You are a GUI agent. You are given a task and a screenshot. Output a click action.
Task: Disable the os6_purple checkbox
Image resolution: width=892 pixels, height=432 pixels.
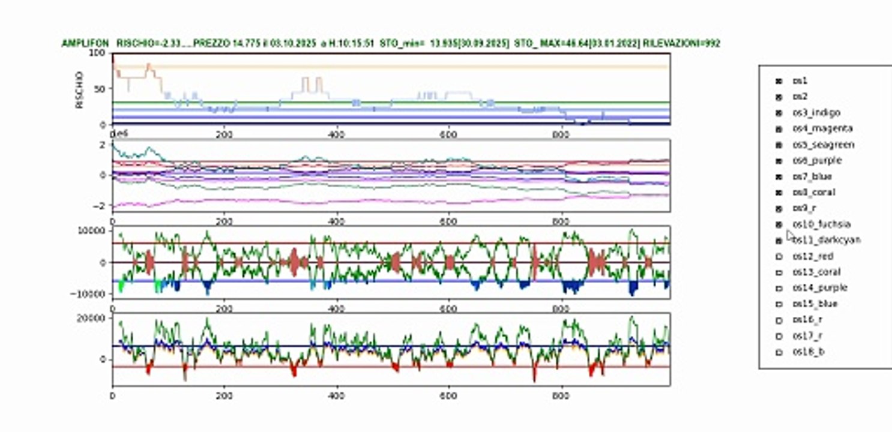tap(779, 160)
